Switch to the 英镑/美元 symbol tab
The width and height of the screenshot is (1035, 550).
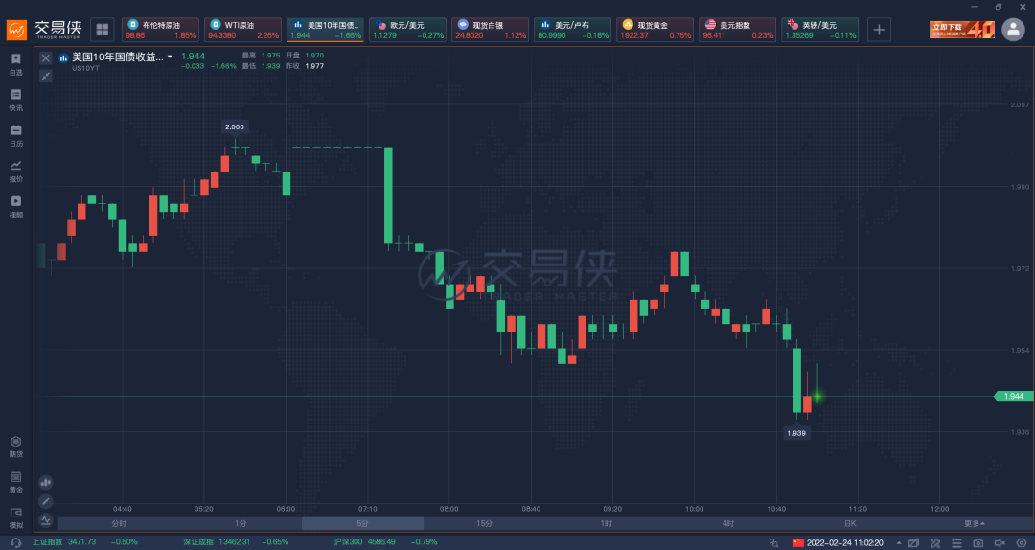820,30
